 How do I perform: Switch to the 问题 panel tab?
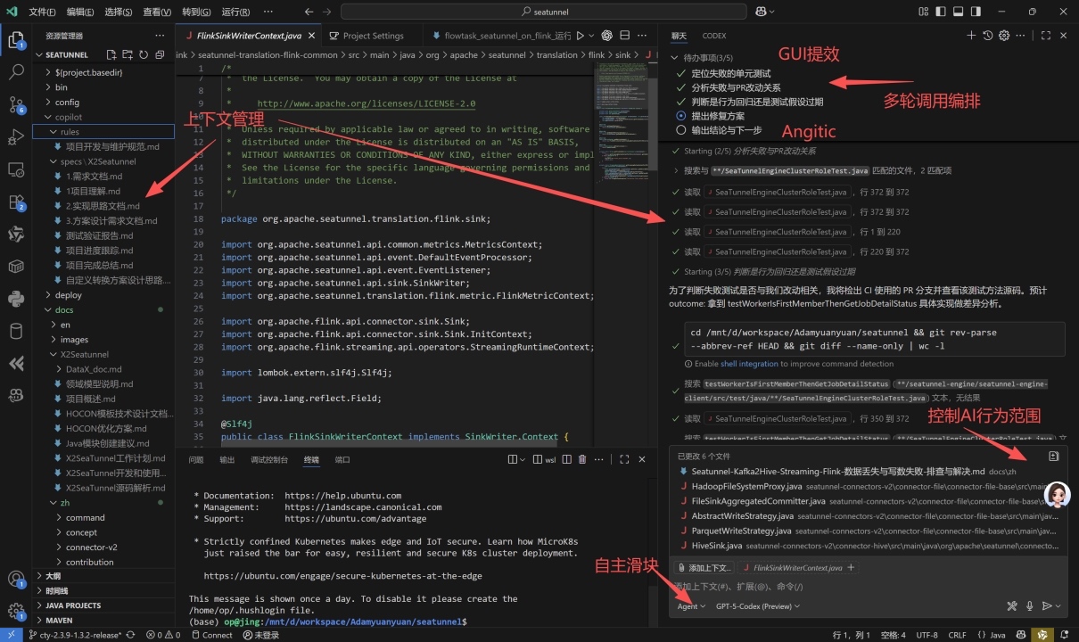pyautogui.click(x=196, y=459)
